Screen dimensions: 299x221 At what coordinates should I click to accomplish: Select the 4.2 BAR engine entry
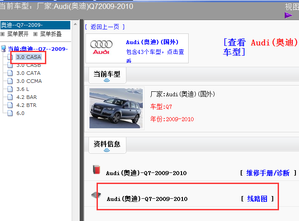pyautogui.click(x=27, y=97)
